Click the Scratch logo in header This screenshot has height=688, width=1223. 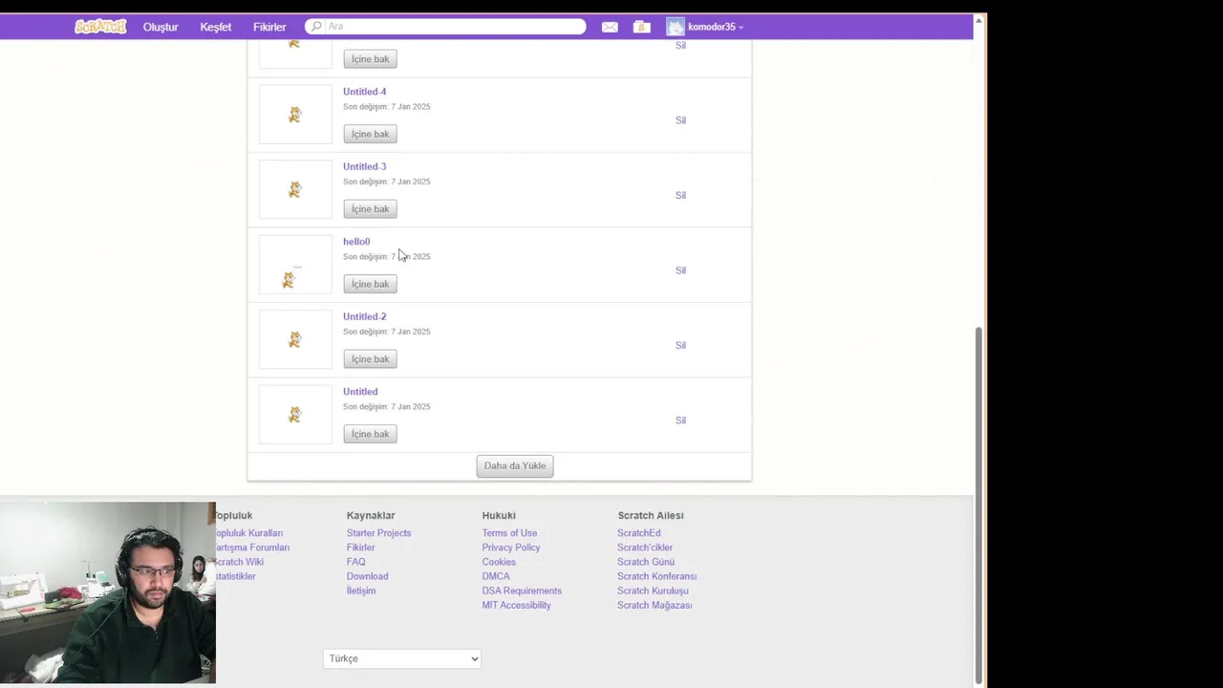click(100, 27)
